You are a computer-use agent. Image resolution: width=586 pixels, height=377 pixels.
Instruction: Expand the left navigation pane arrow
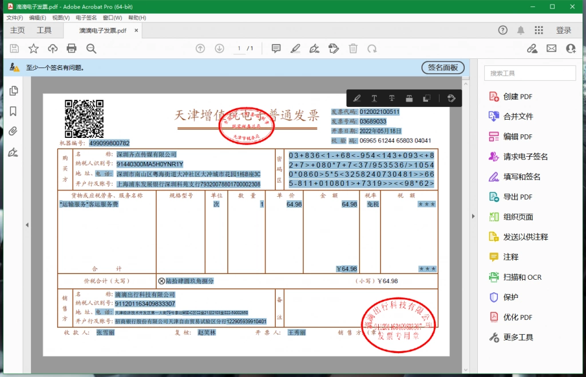[27, 225]
